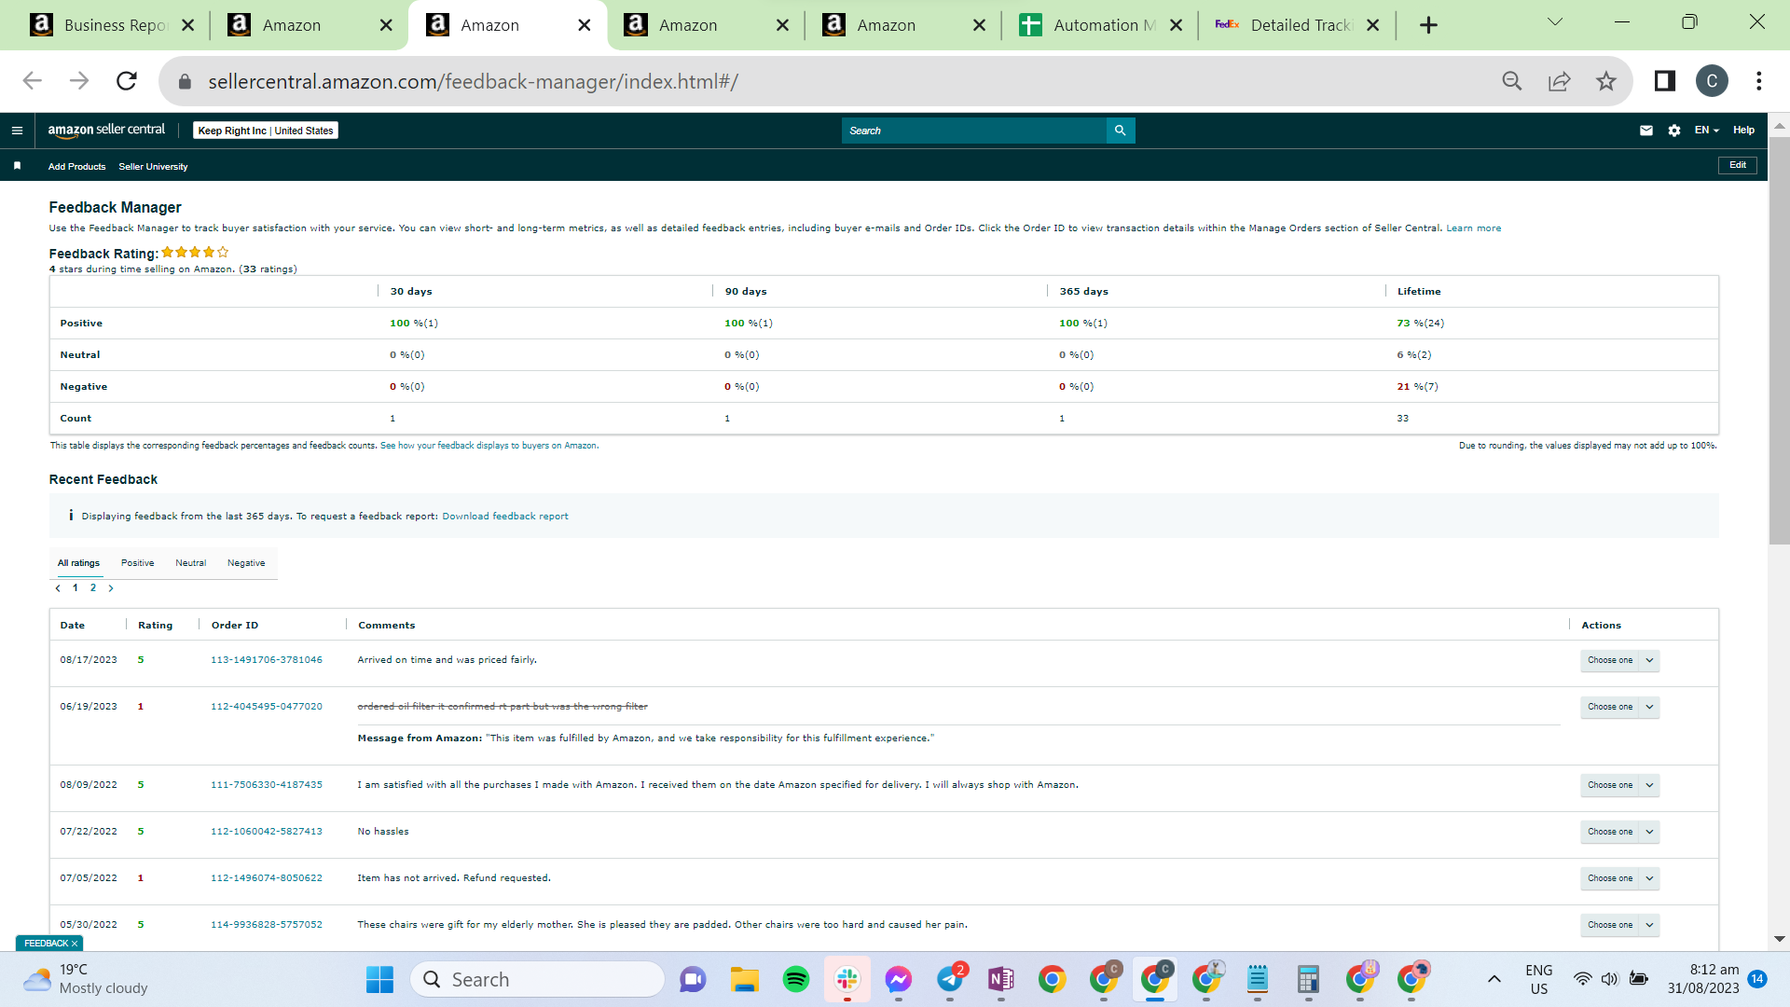The height and width of the screenshot is (1007, 1790).
Task: Go to previous feedback page arrow
Action: pos(58,588)
